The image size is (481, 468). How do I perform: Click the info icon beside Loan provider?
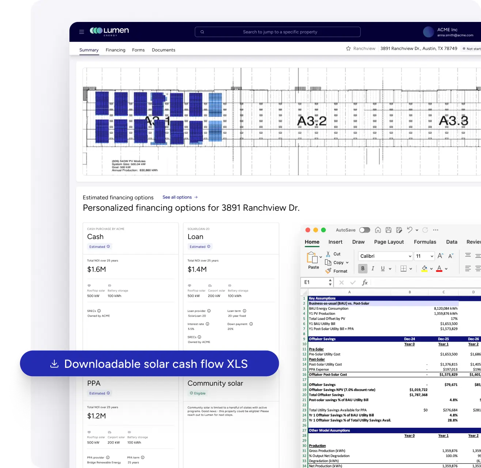[x=209, y=311]
